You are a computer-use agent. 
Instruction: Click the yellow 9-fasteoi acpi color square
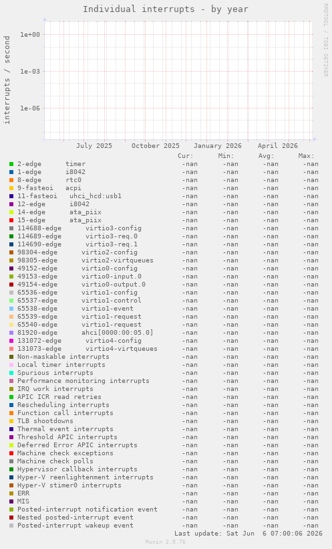click(11, 188)
